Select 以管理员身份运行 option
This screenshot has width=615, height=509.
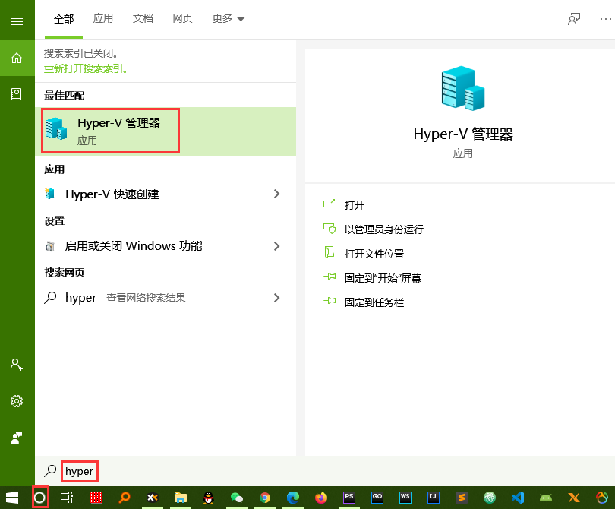(x=383, y=229)
